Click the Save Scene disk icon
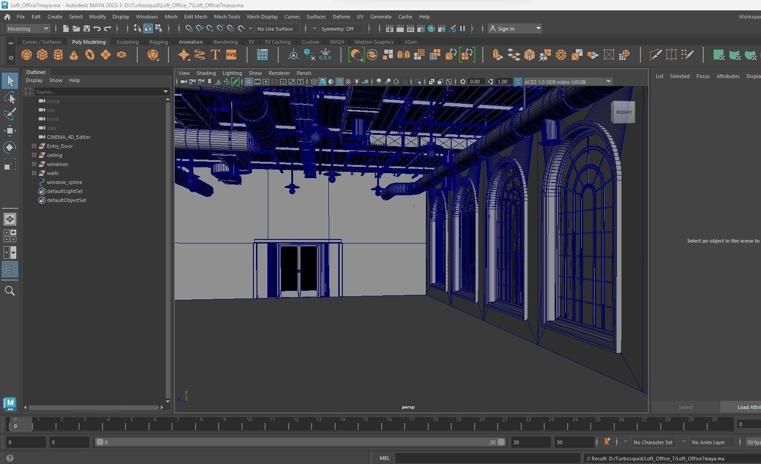761x464 pixels. (87, 28)
